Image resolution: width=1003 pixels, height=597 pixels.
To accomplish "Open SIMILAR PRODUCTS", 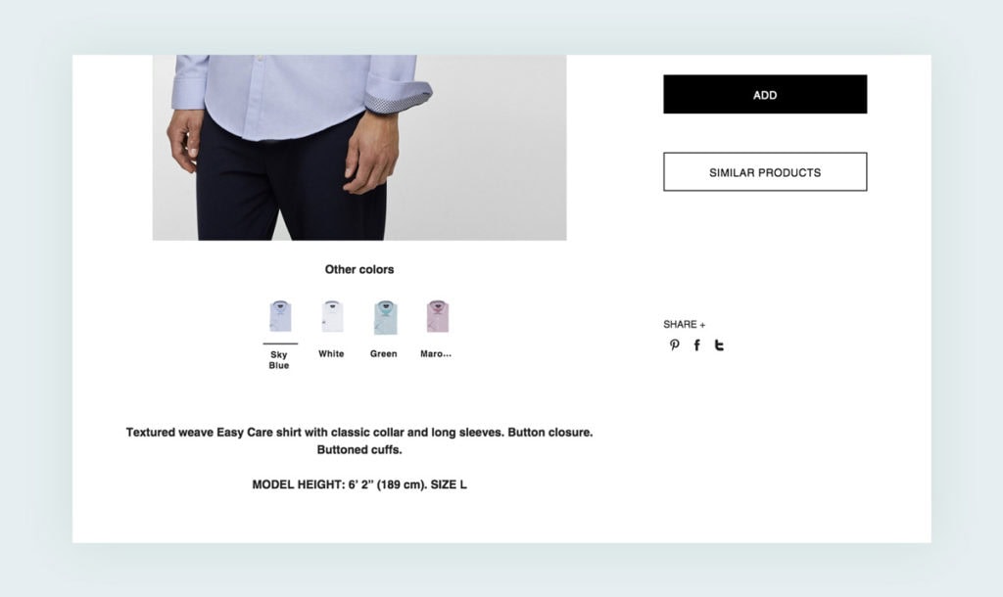I will (765, 172).
